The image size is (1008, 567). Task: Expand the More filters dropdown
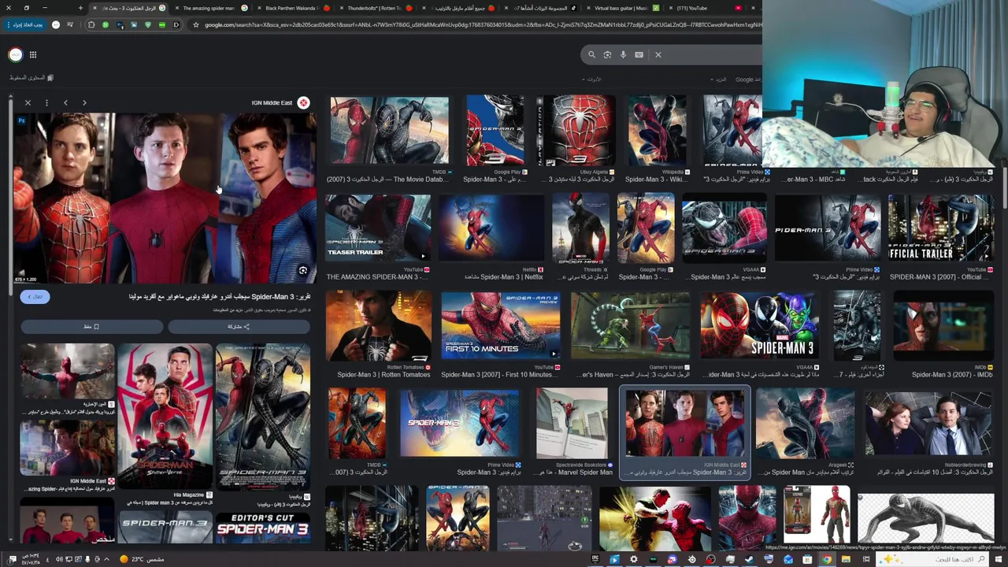pos(719,80)
